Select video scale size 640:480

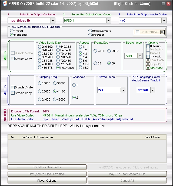58,50
